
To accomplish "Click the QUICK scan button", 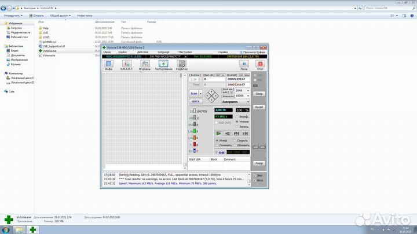I will (196, 101).
